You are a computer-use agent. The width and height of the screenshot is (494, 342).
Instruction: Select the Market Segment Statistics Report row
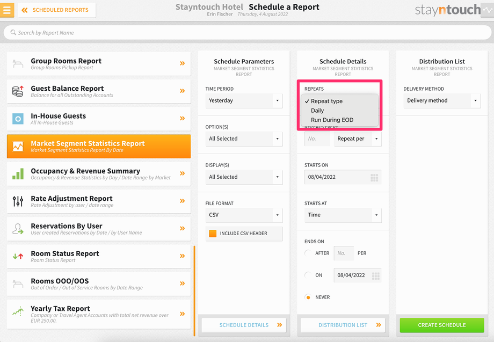pos(99,147)
